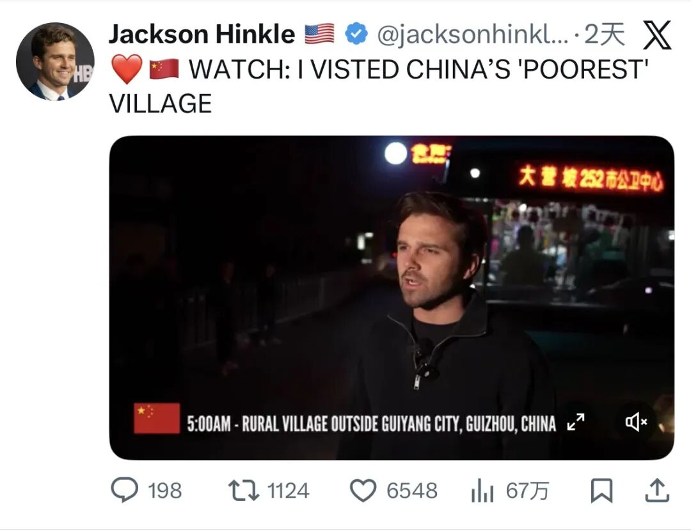Open the @jacksonhinkl handle link
This screenshot has width=691, height=531.
tap(473, 35)
